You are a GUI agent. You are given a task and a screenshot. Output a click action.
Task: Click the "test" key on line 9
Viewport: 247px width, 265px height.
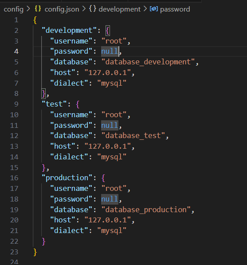tap(54, 104)
